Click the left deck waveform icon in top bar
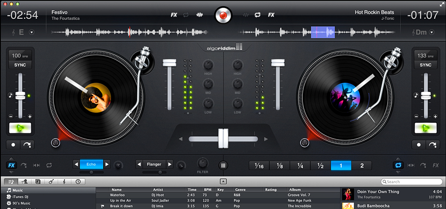The height and width of the screenshot is (209, 446). 200,15
